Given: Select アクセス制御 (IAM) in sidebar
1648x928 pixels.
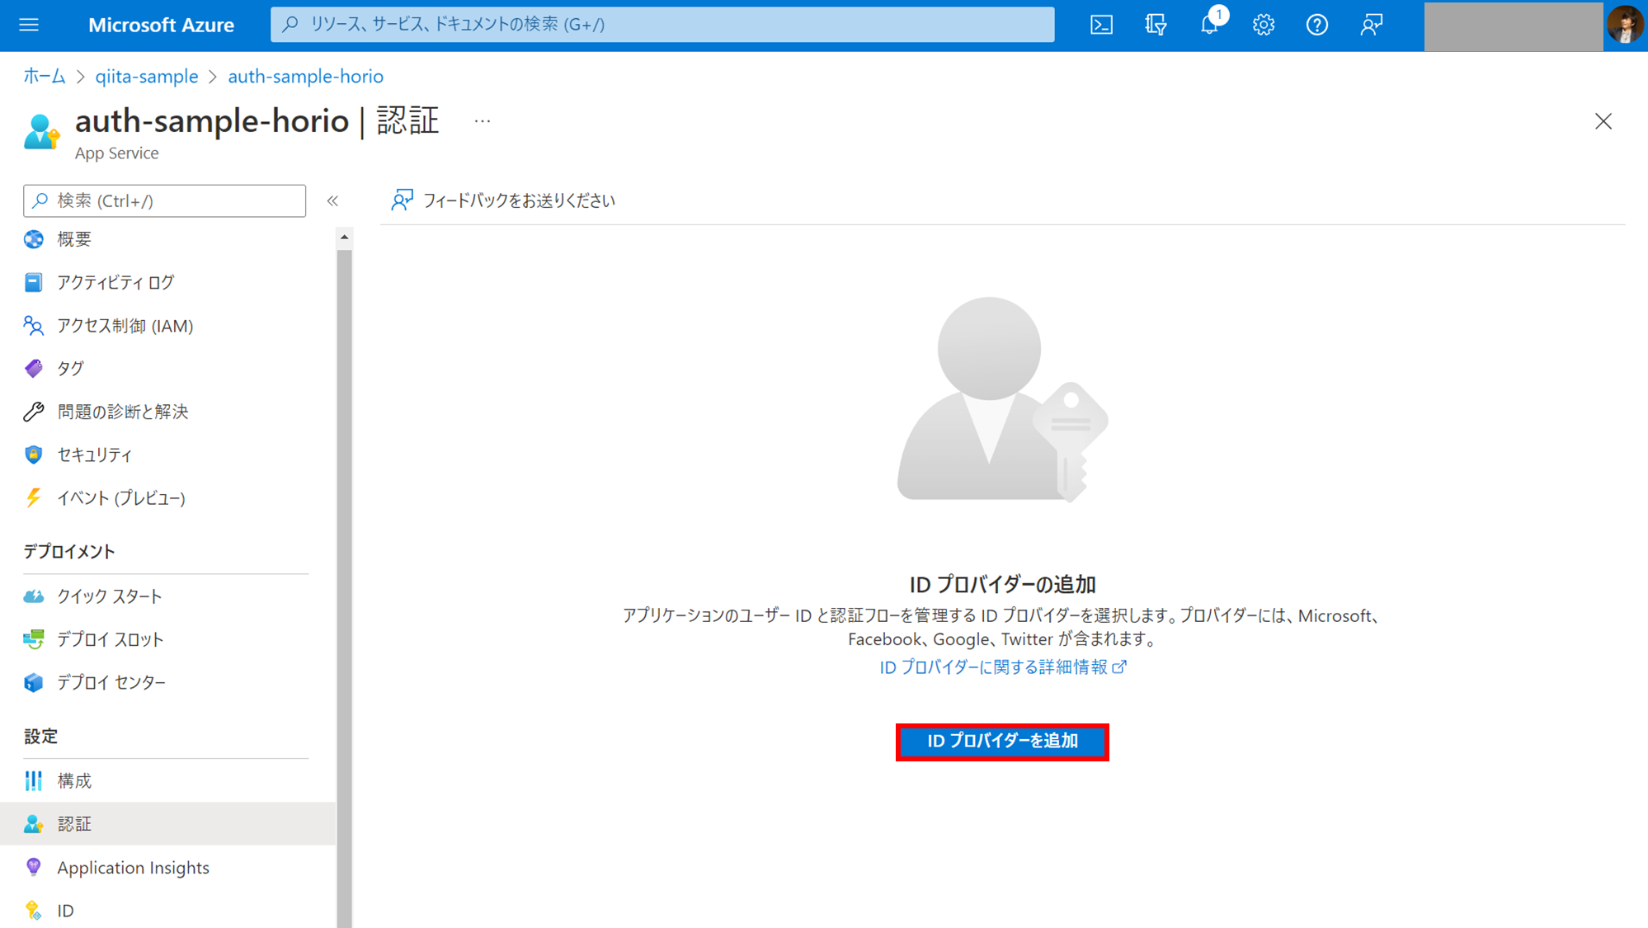Looking at the screenshot, I should (125, 326).
